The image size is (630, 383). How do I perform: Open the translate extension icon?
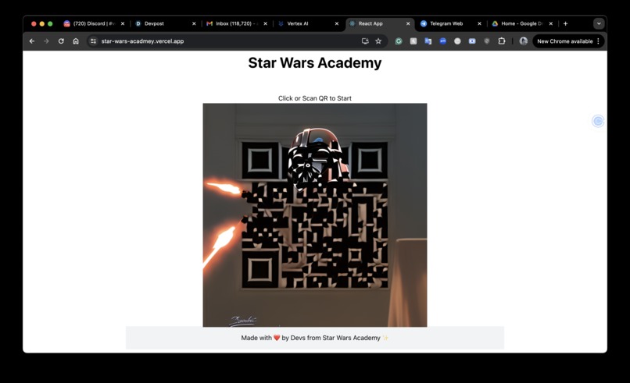pyautogui.click(x=428, y=41)
